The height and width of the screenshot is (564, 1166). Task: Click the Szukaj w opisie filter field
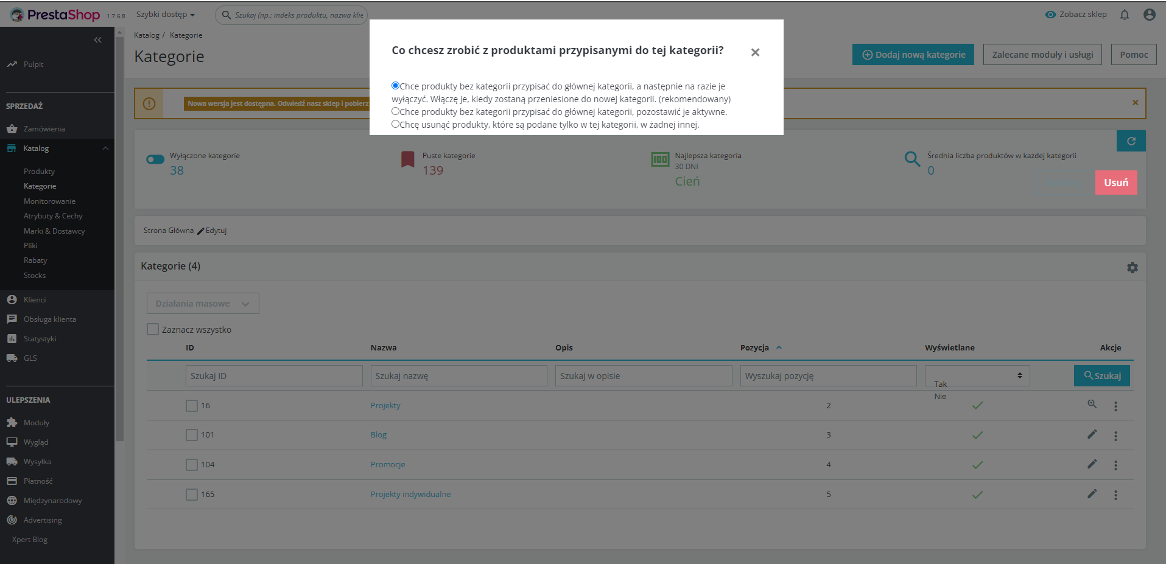pyautogui.click(x=644, y=376)
